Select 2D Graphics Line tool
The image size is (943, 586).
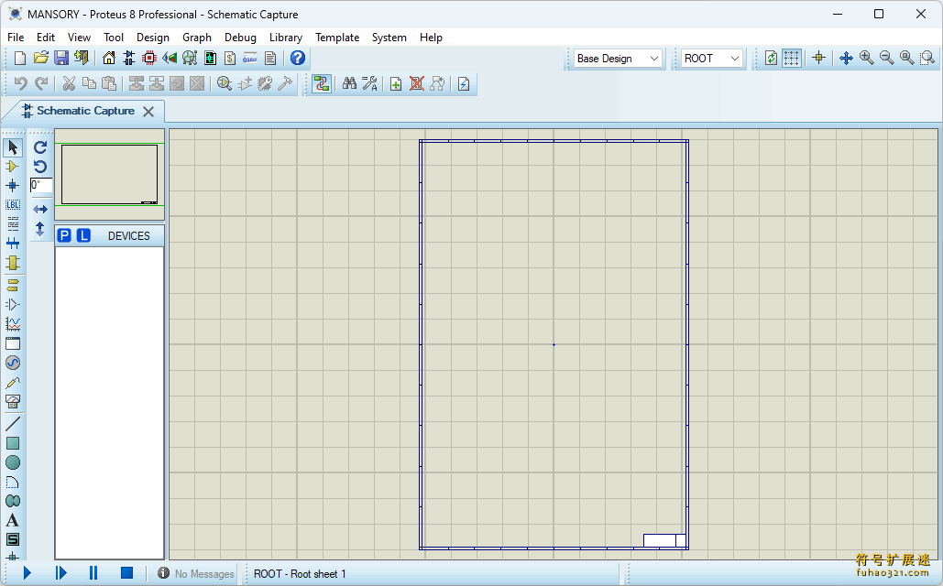(13, 424)
